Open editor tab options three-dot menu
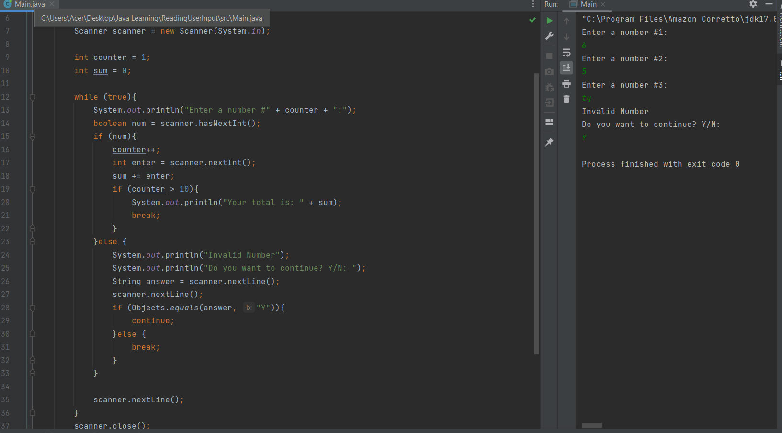 533,4
